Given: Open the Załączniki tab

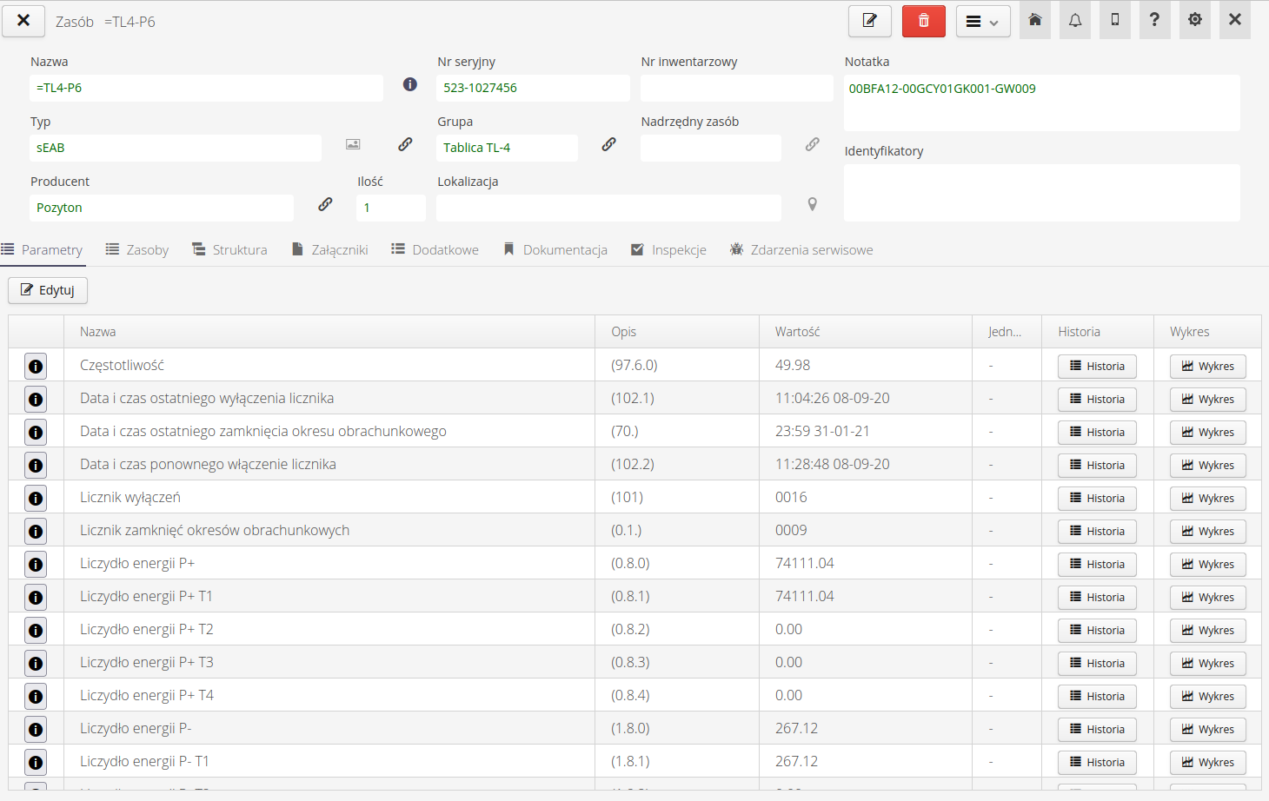Looking at the screenshot, I should coord(329,250).
